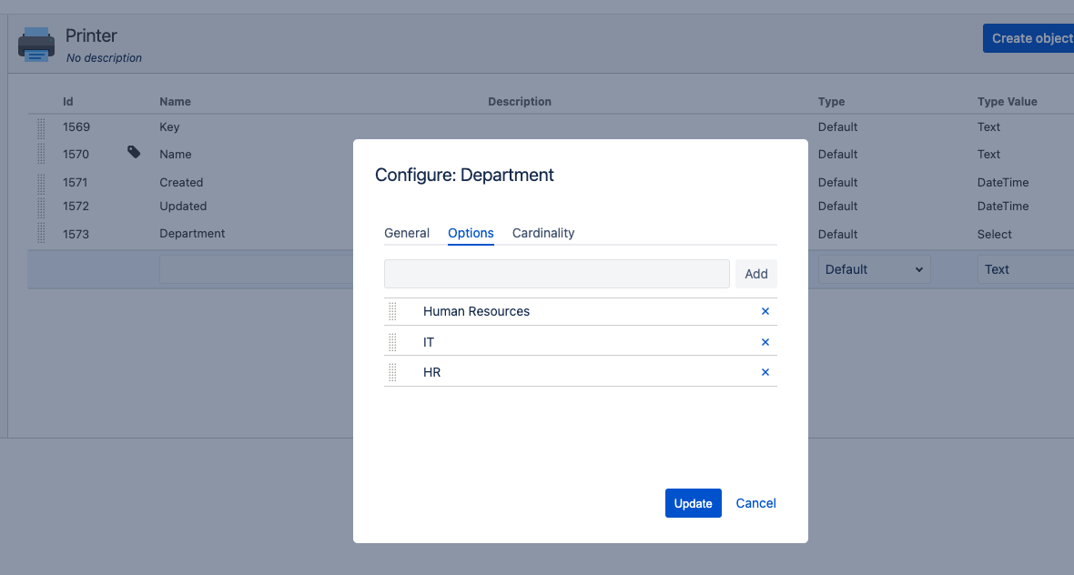Click the IT option text

pyautogui.click(x=429, y=342)
